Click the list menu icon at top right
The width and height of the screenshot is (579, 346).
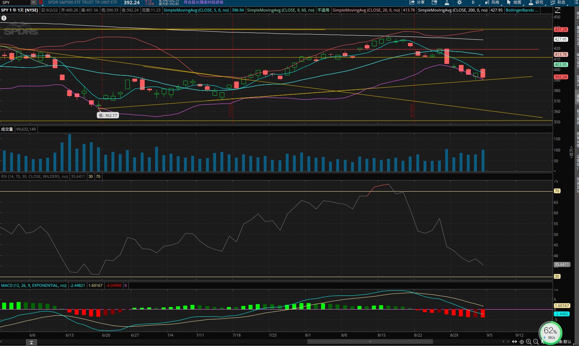pyautogui.click(x=576, y=2)
